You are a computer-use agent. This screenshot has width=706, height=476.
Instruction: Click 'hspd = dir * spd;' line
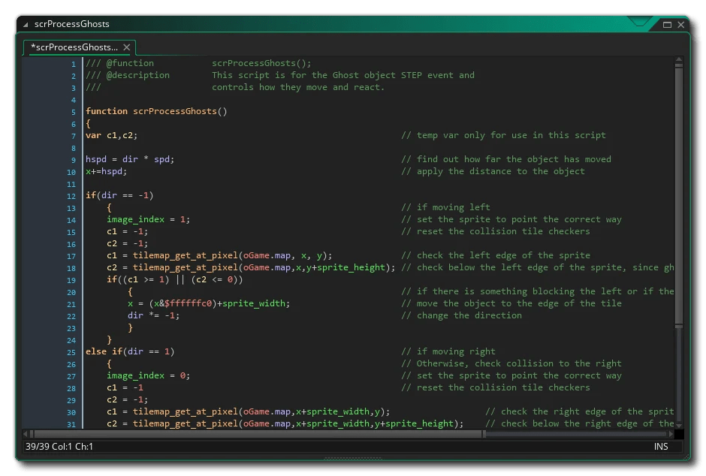coord(130,159)
